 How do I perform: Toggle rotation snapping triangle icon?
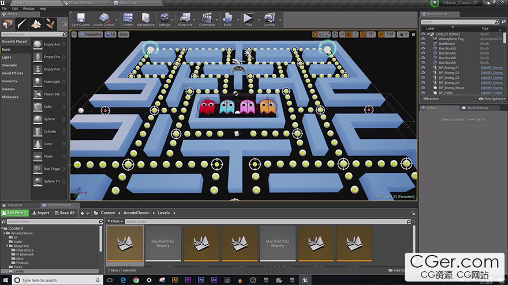pos(363,34)
